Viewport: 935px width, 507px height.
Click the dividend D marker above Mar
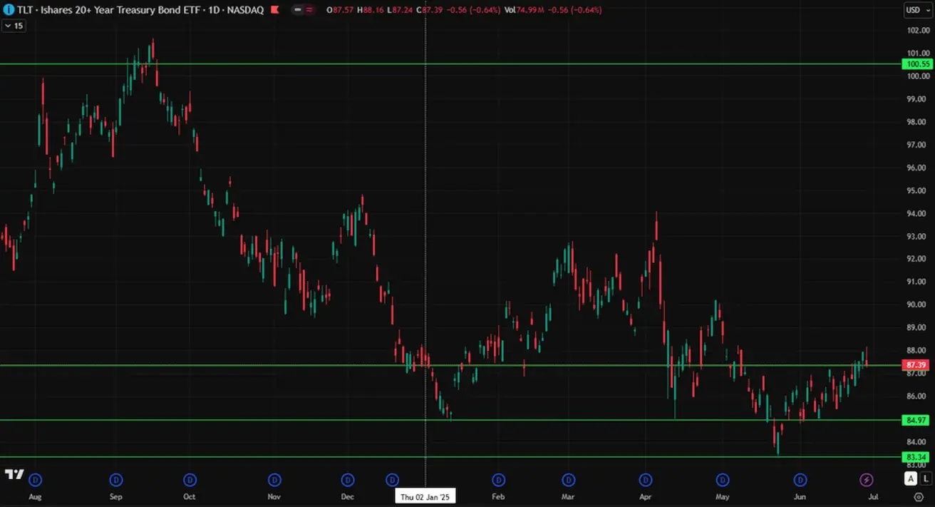tap(568, 480)
